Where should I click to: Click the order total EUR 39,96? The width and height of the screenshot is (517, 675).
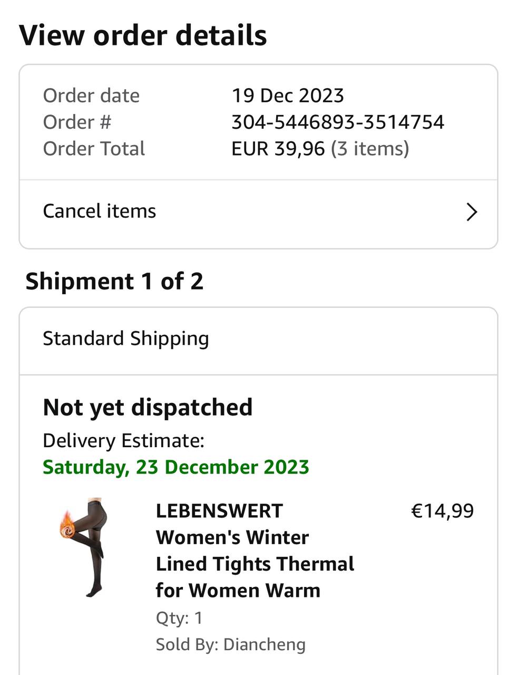coord(278,149)
